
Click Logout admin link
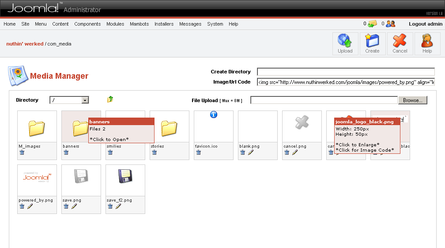tap(426, 24)
